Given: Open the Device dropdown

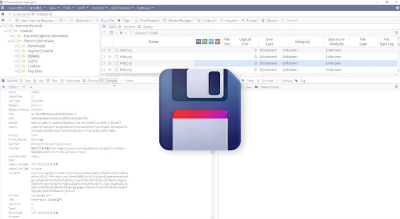Looking at the screenshot, I should coord(270,20).
